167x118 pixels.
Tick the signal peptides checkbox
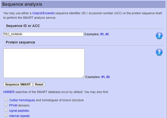pos(6,110)
